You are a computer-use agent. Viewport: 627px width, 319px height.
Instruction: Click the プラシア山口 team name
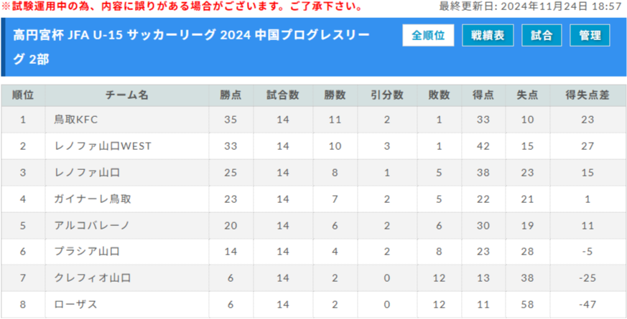point(87,252)
